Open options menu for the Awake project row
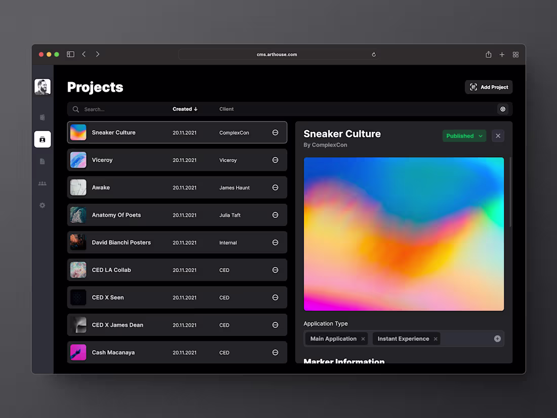 pyautogui.click(x=275, y=187)
